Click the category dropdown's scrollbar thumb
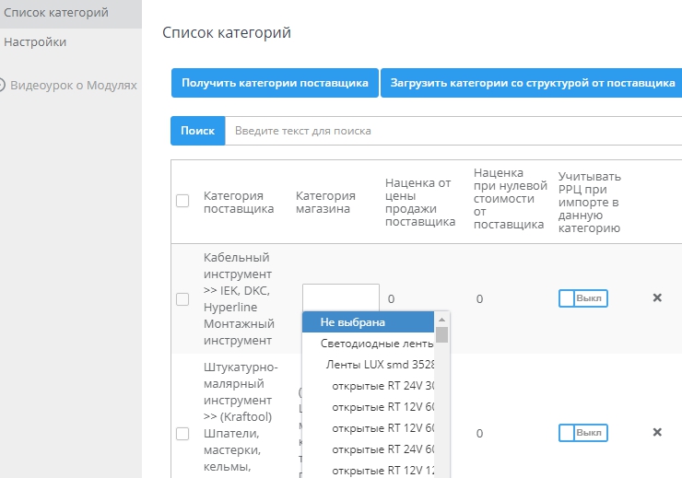The image size is (682, 478). [442, 335]
